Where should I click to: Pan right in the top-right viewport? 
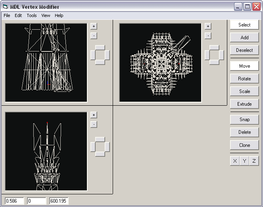coord(221,55)
